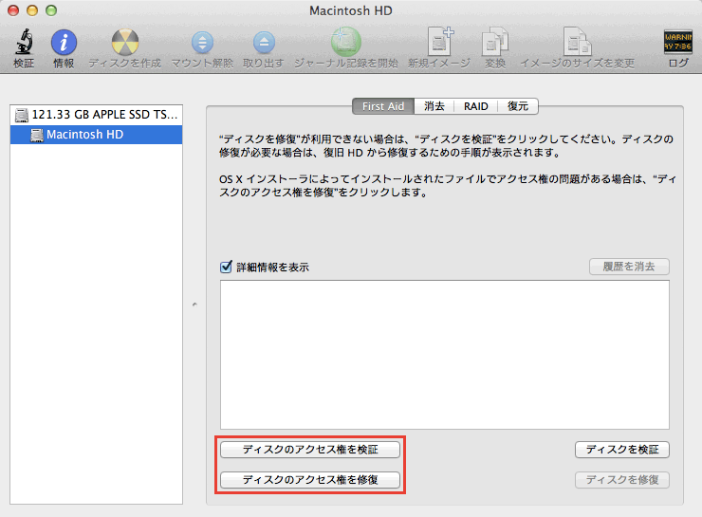
Task: Click the 検証 microscope toolbar icon
Action: click(24, 42)
